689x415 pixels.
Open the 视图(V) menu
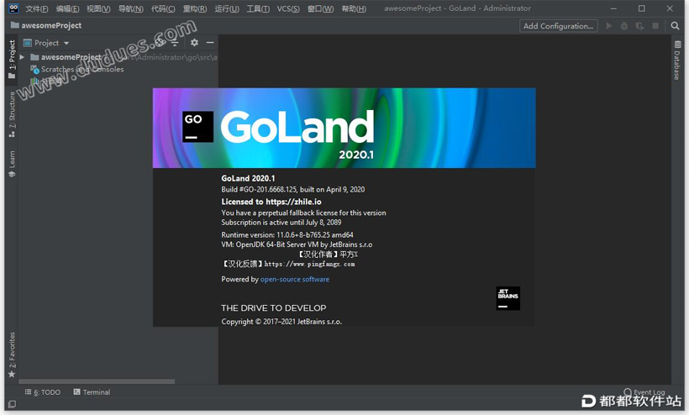pyautogui.click(x=98, y=8)
